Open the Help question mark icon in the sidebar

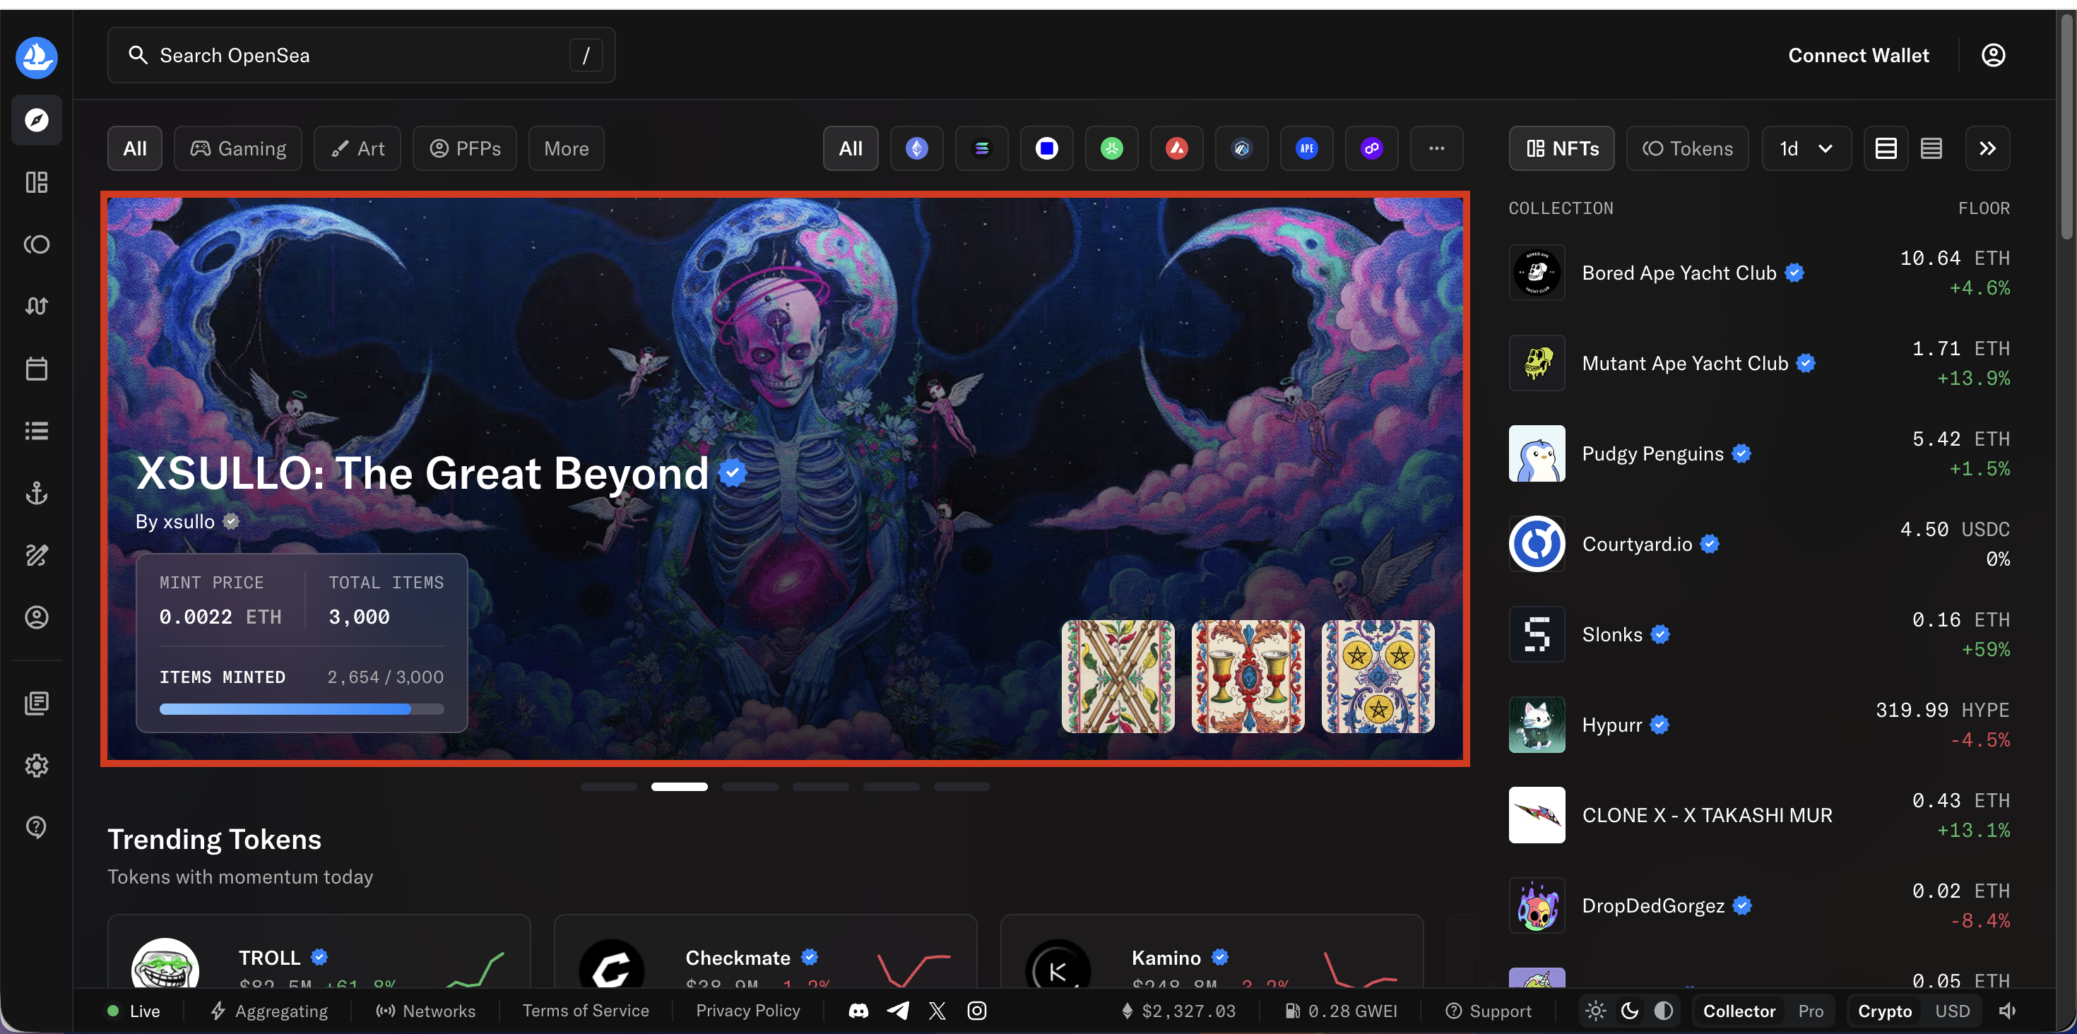36,827
